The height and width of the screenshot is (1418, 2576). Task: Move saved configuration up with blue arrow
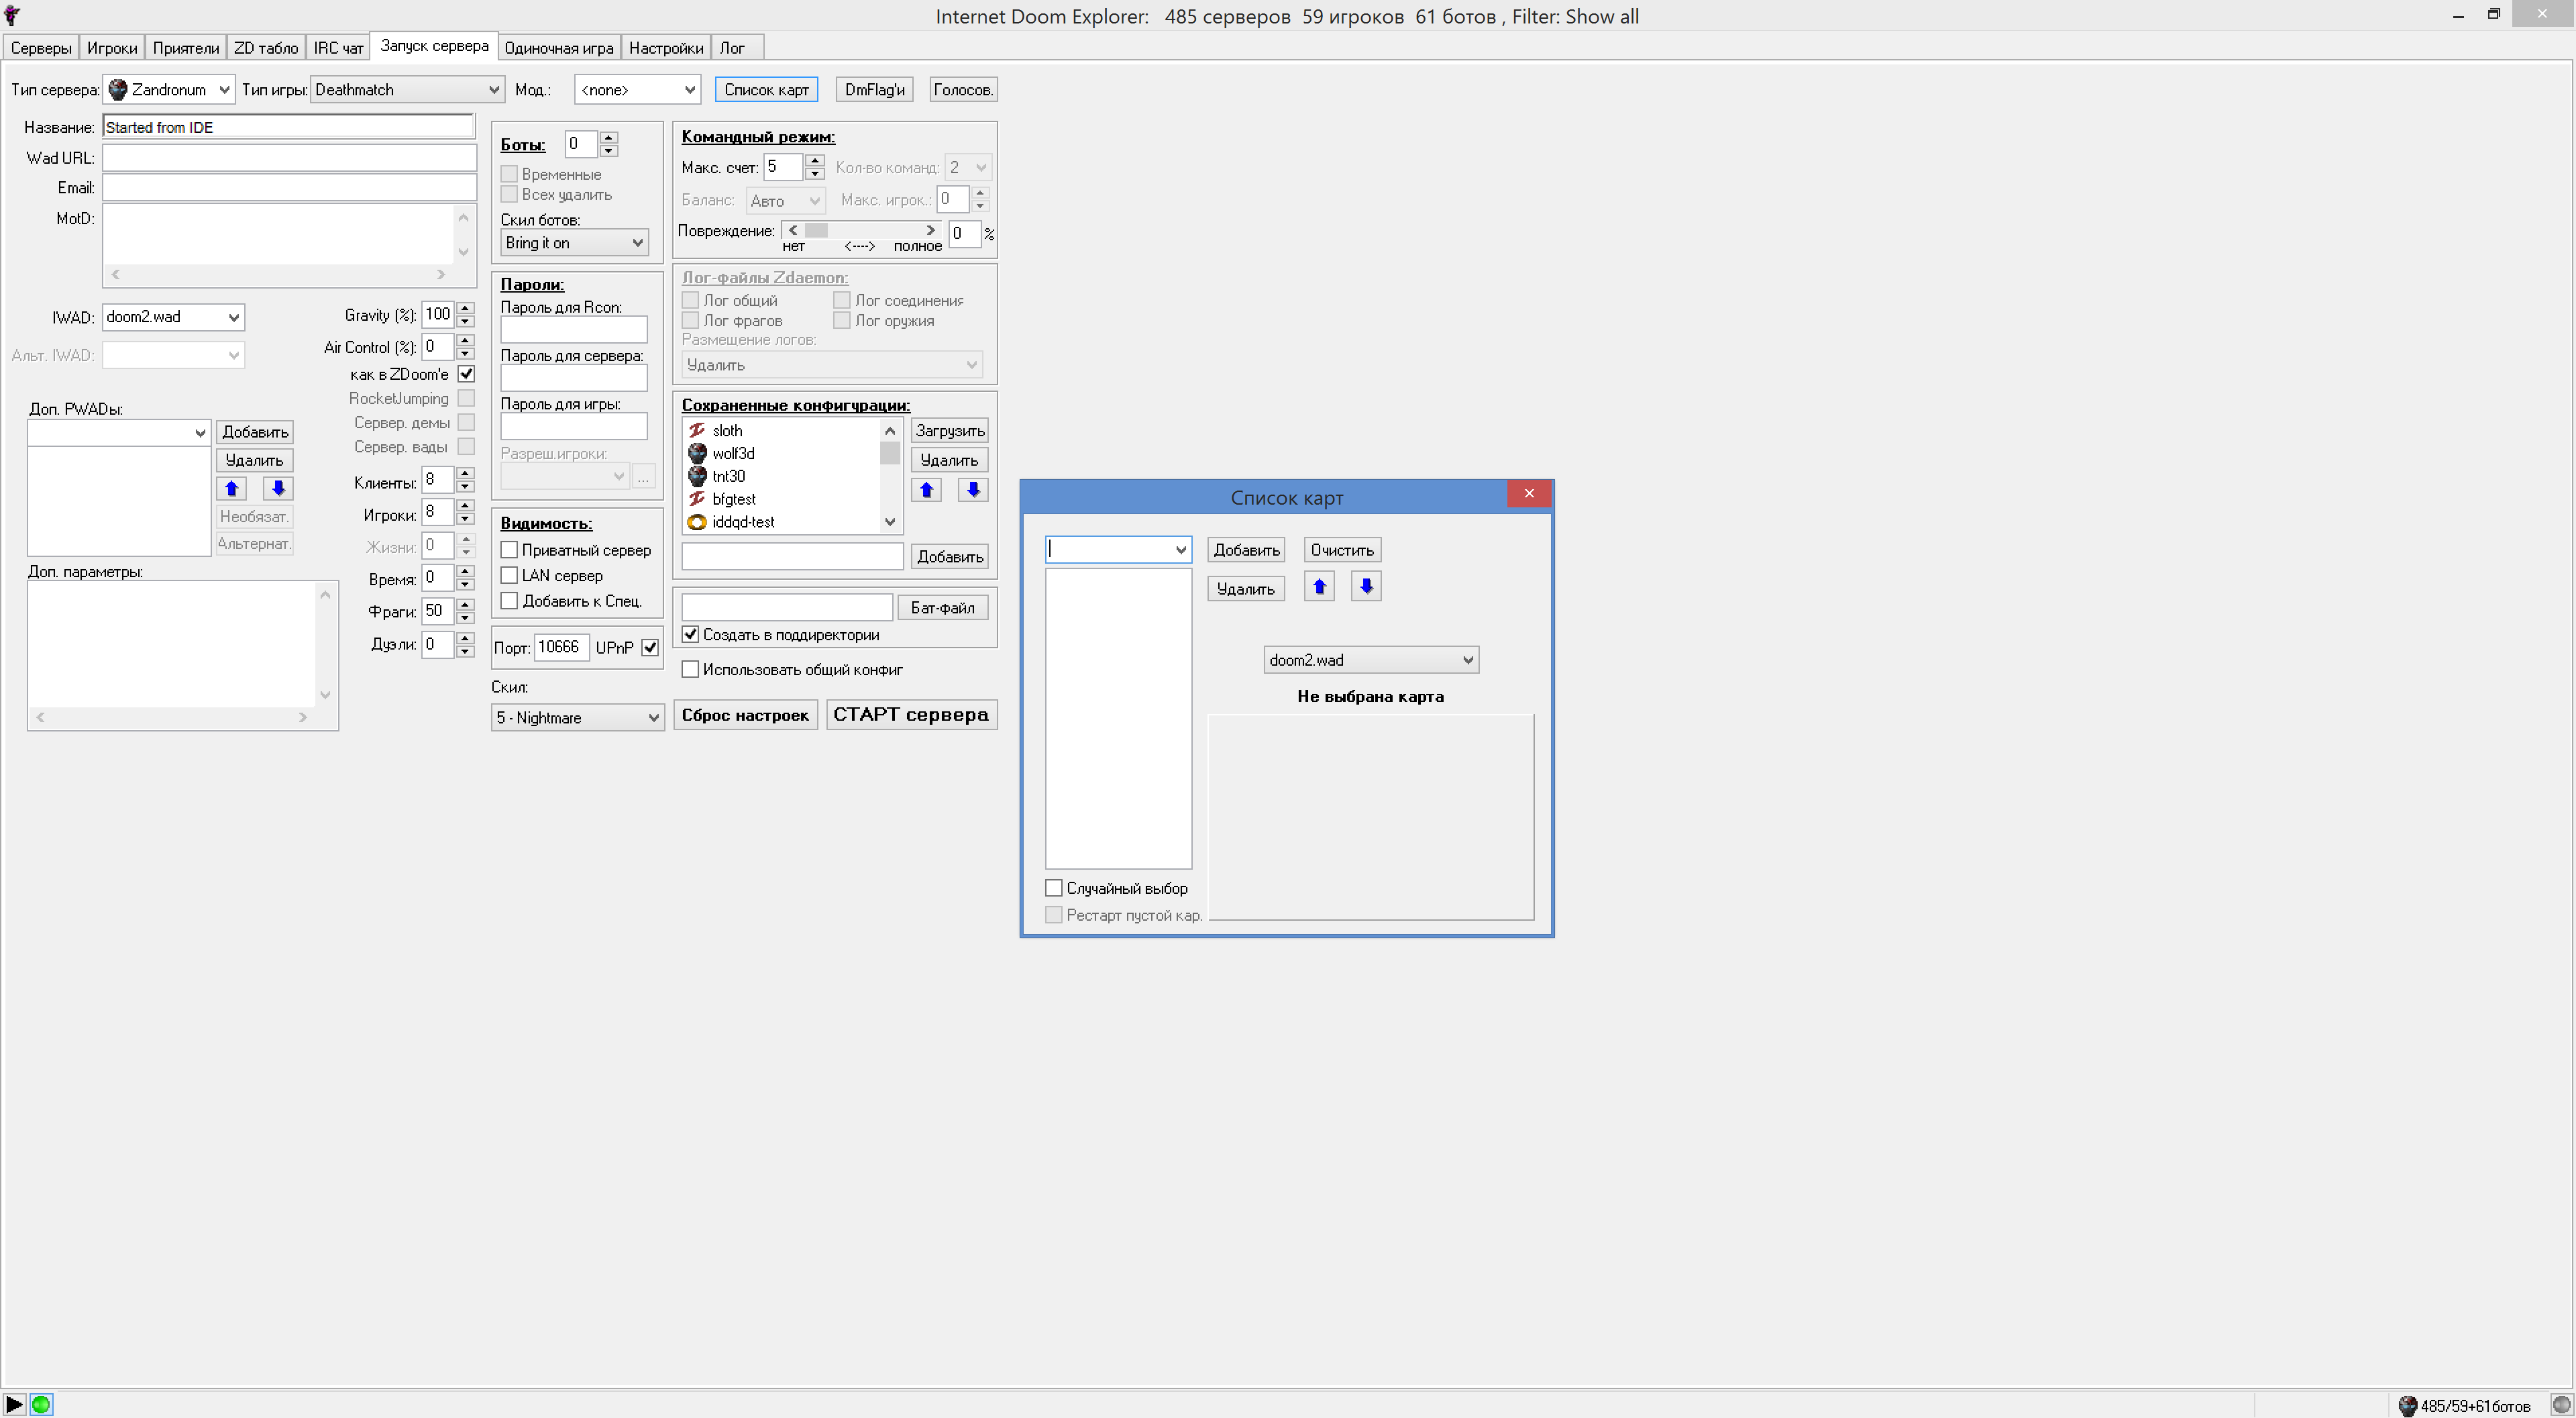926,491
